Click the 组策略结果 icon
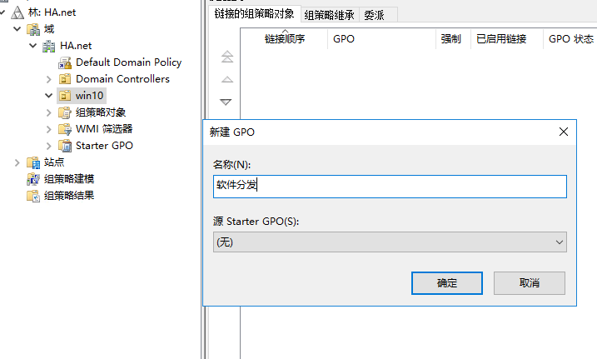 33,196
